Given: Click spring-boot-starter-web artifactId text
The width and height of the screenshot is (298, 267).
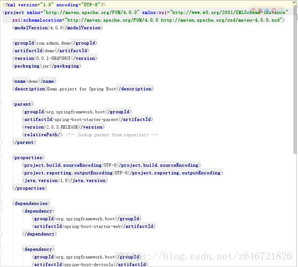Looking at the screenshot, I should [93, 226].
